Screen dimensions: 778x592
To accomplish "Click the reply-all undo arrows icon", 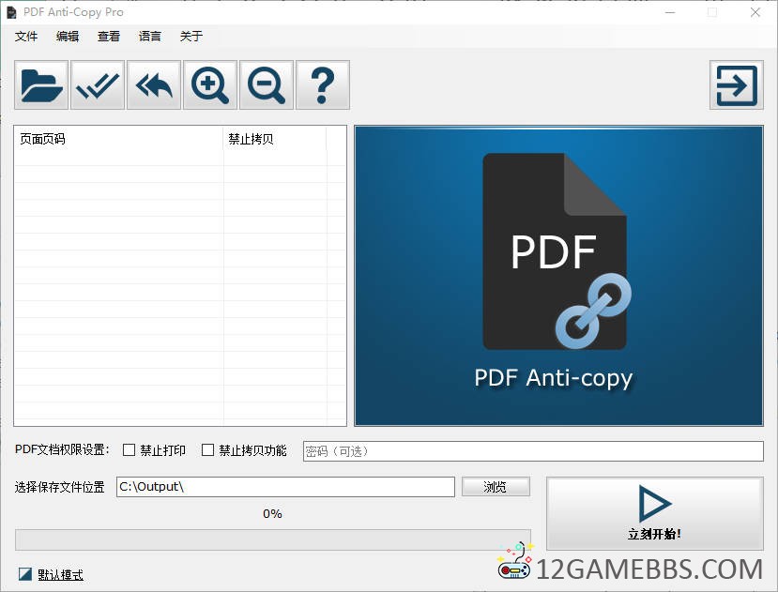I will 154,84.
